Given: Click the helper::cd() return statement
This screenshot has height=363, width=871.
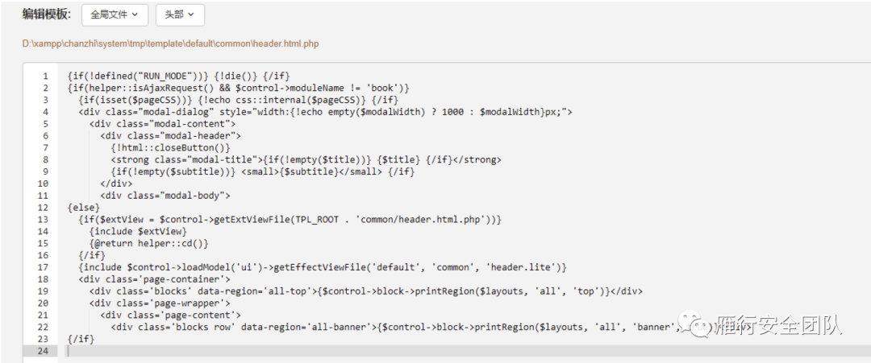Looking at the screenshot, I should point(149,243).
